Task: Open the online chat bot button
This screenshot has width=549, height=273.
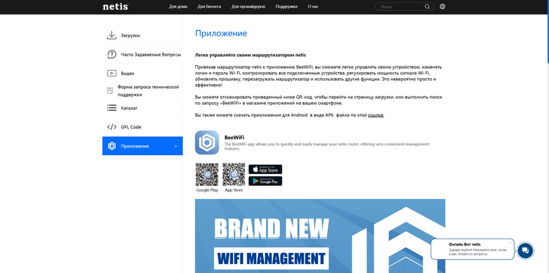Action: [525, 250]
